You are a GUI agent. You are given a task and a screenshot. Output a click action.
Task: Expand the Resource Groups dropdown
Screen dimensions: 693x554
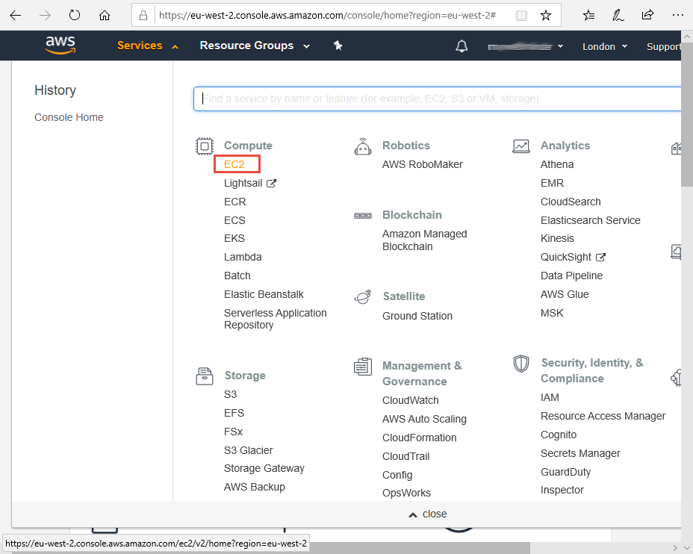pos(255,46)
